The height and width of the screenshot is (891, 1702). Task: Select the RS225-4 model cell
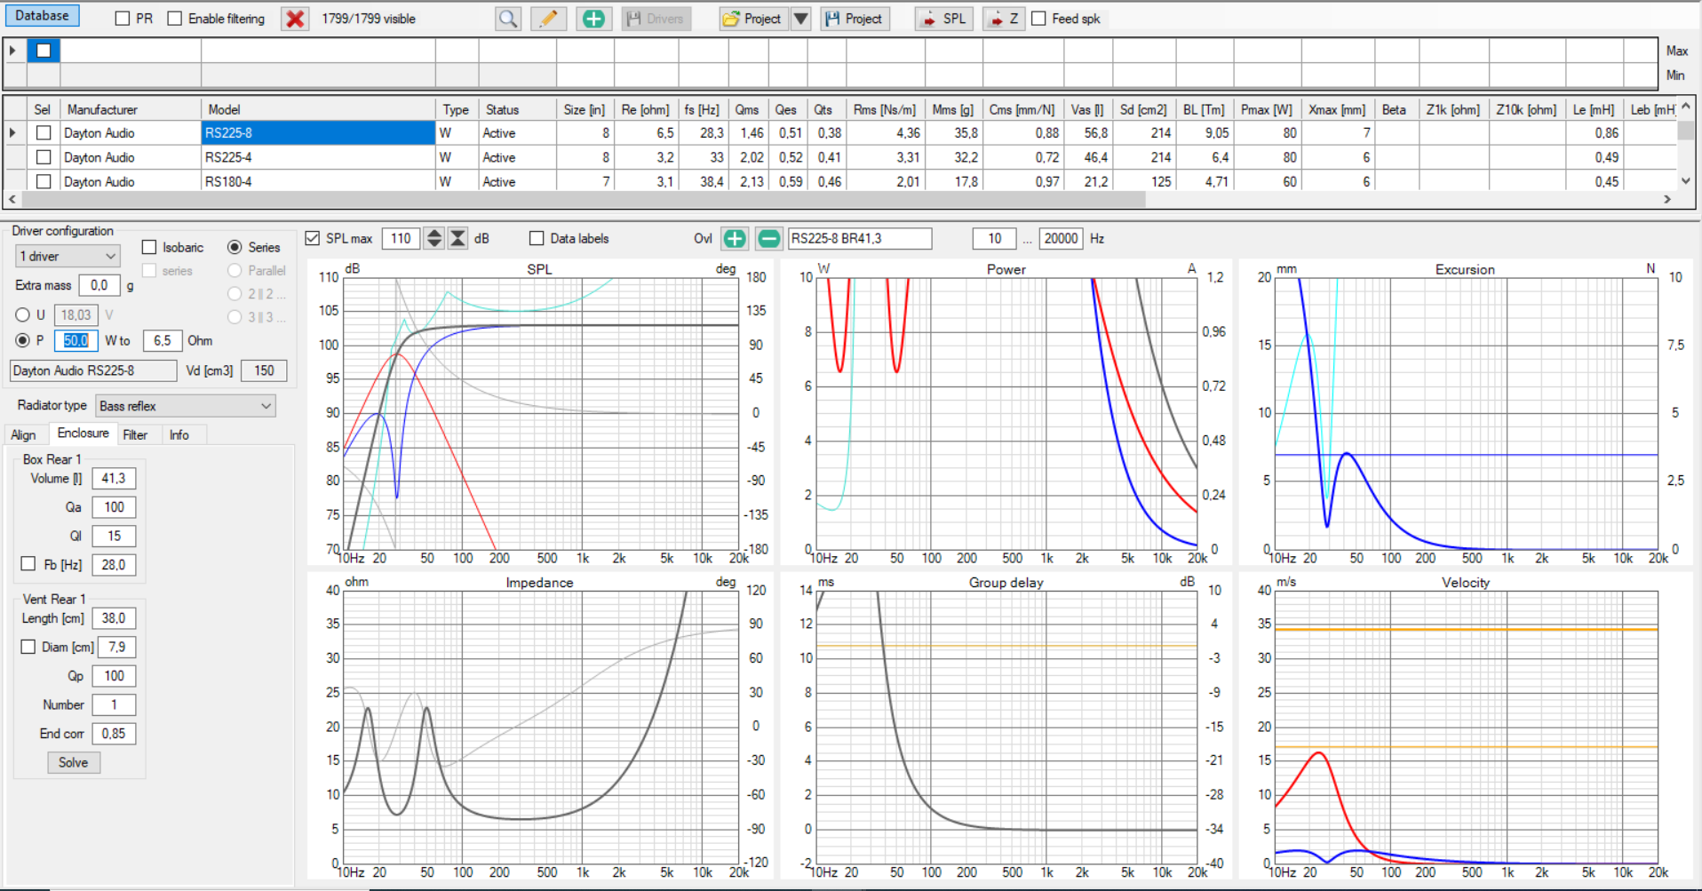point(318,157)
